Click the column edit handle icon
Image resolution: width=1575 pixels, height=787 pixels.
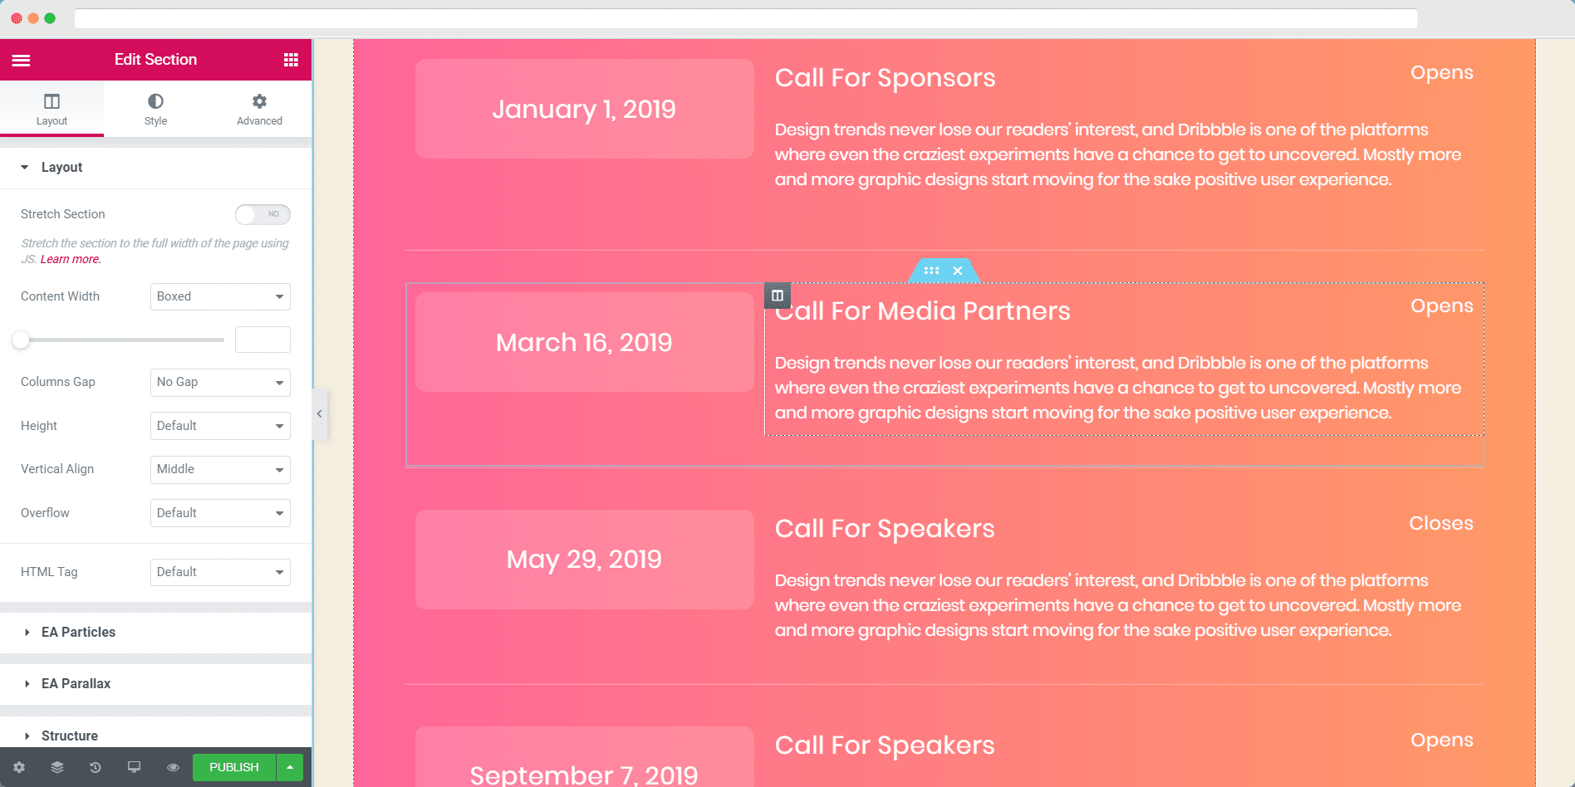(x=778, y=296)
